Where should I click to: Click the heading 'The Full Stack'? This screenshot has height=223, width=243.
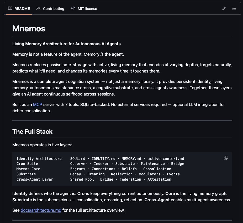(32, 132)
